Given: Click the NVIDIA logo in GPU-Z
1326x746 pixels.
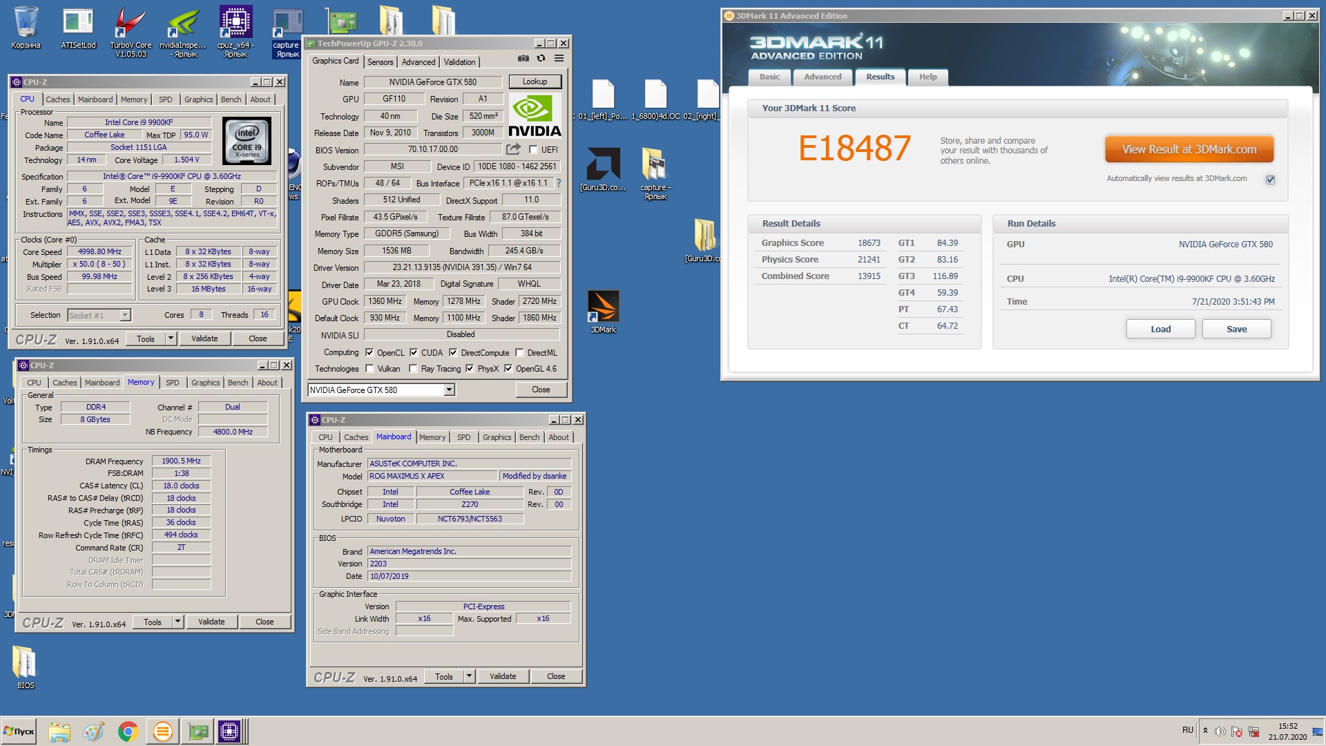Looking at the screenshot, I should coord(535,116).
